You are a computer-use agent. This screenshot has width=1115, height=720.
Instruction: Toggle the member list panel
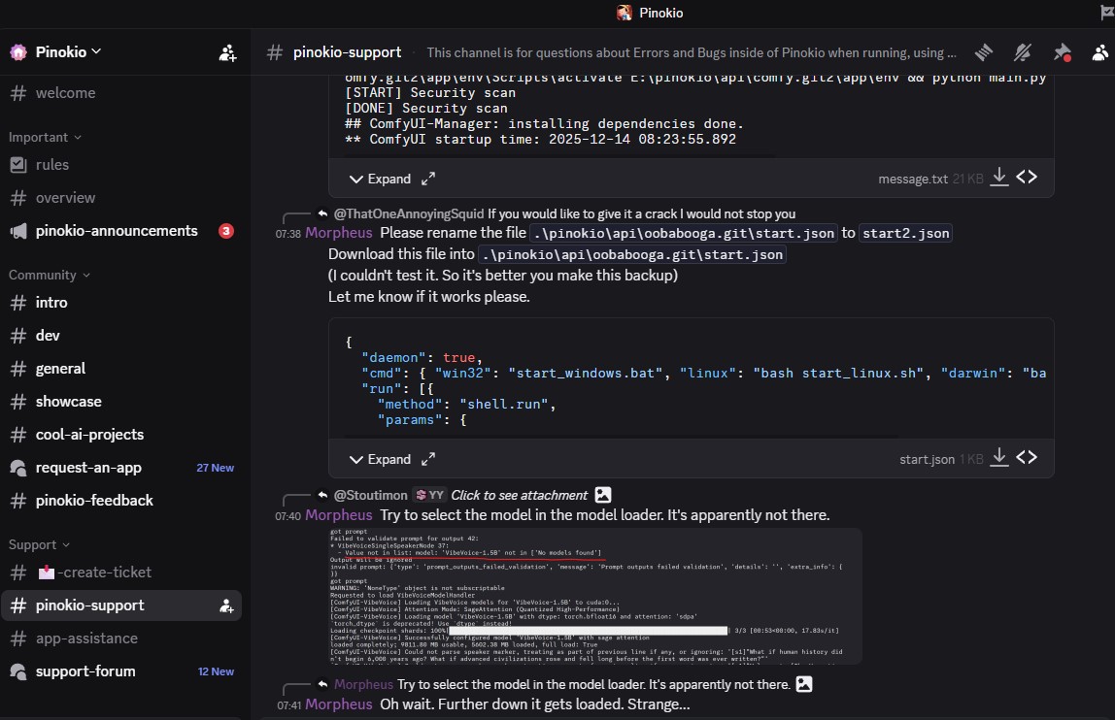(x=1100, y=52)
